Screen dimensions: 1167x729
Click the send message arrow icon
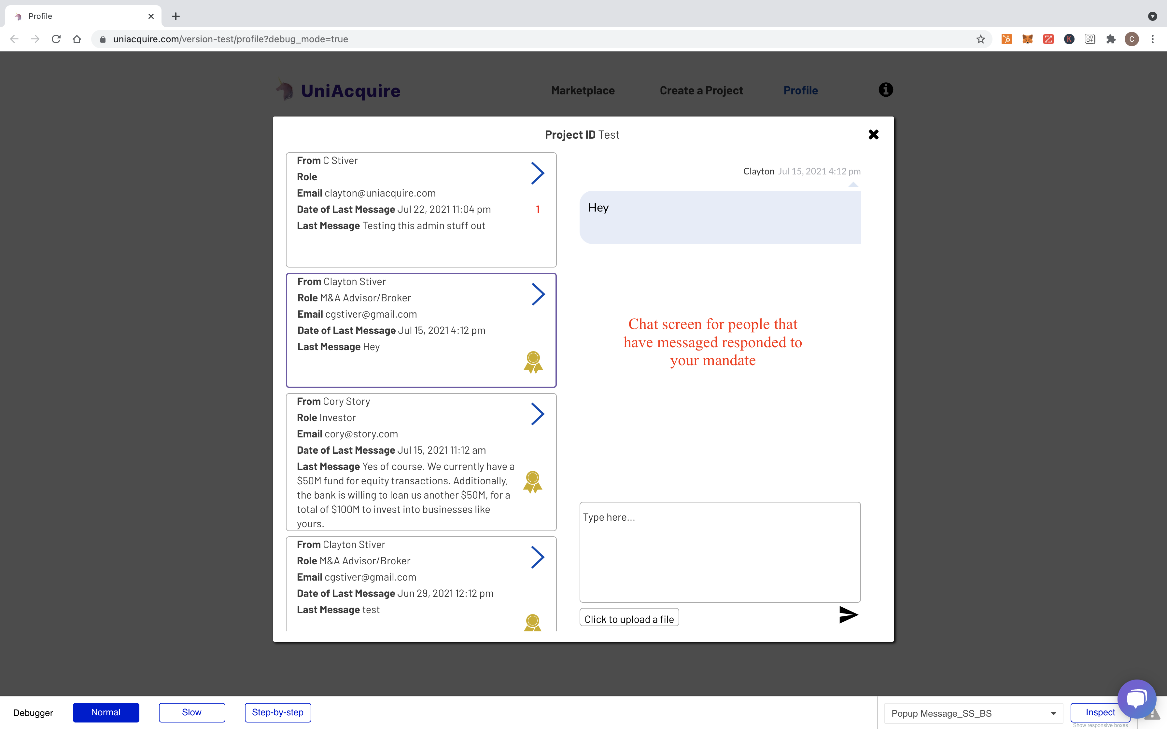click(848, 615)
